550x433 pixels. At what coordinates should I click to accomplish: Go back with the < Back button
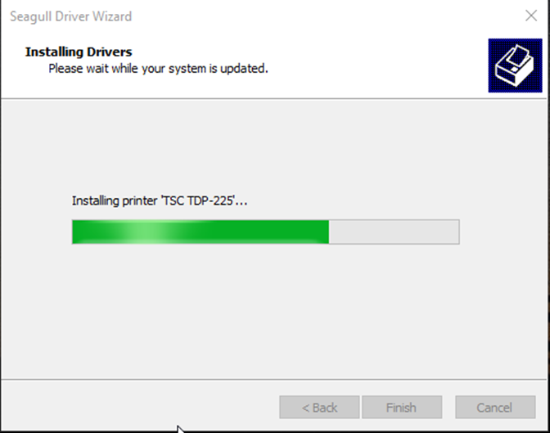319,408
